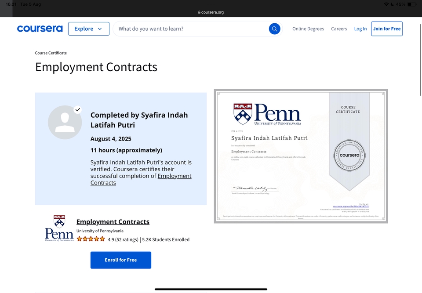Focus the 'What do you want to learn?' field
The width and height of the screenshot is (422, 293).
pos(191,29)
